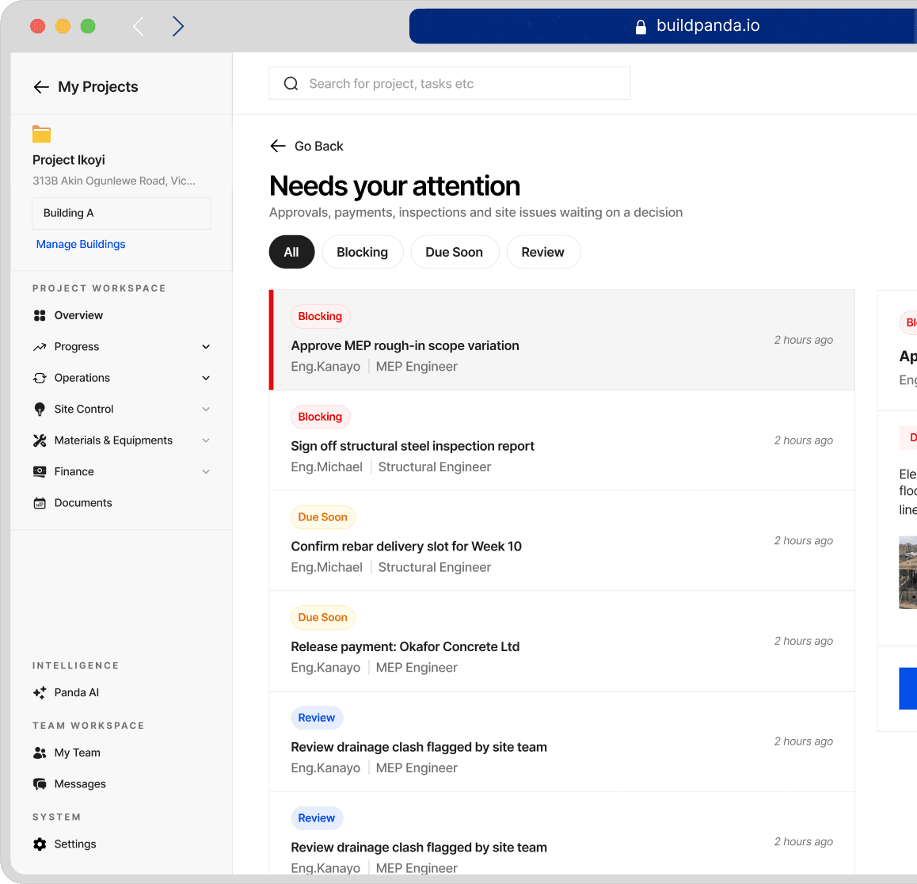Open the Manage Buildings link
The image size is (917, 884).
[81, 245]
